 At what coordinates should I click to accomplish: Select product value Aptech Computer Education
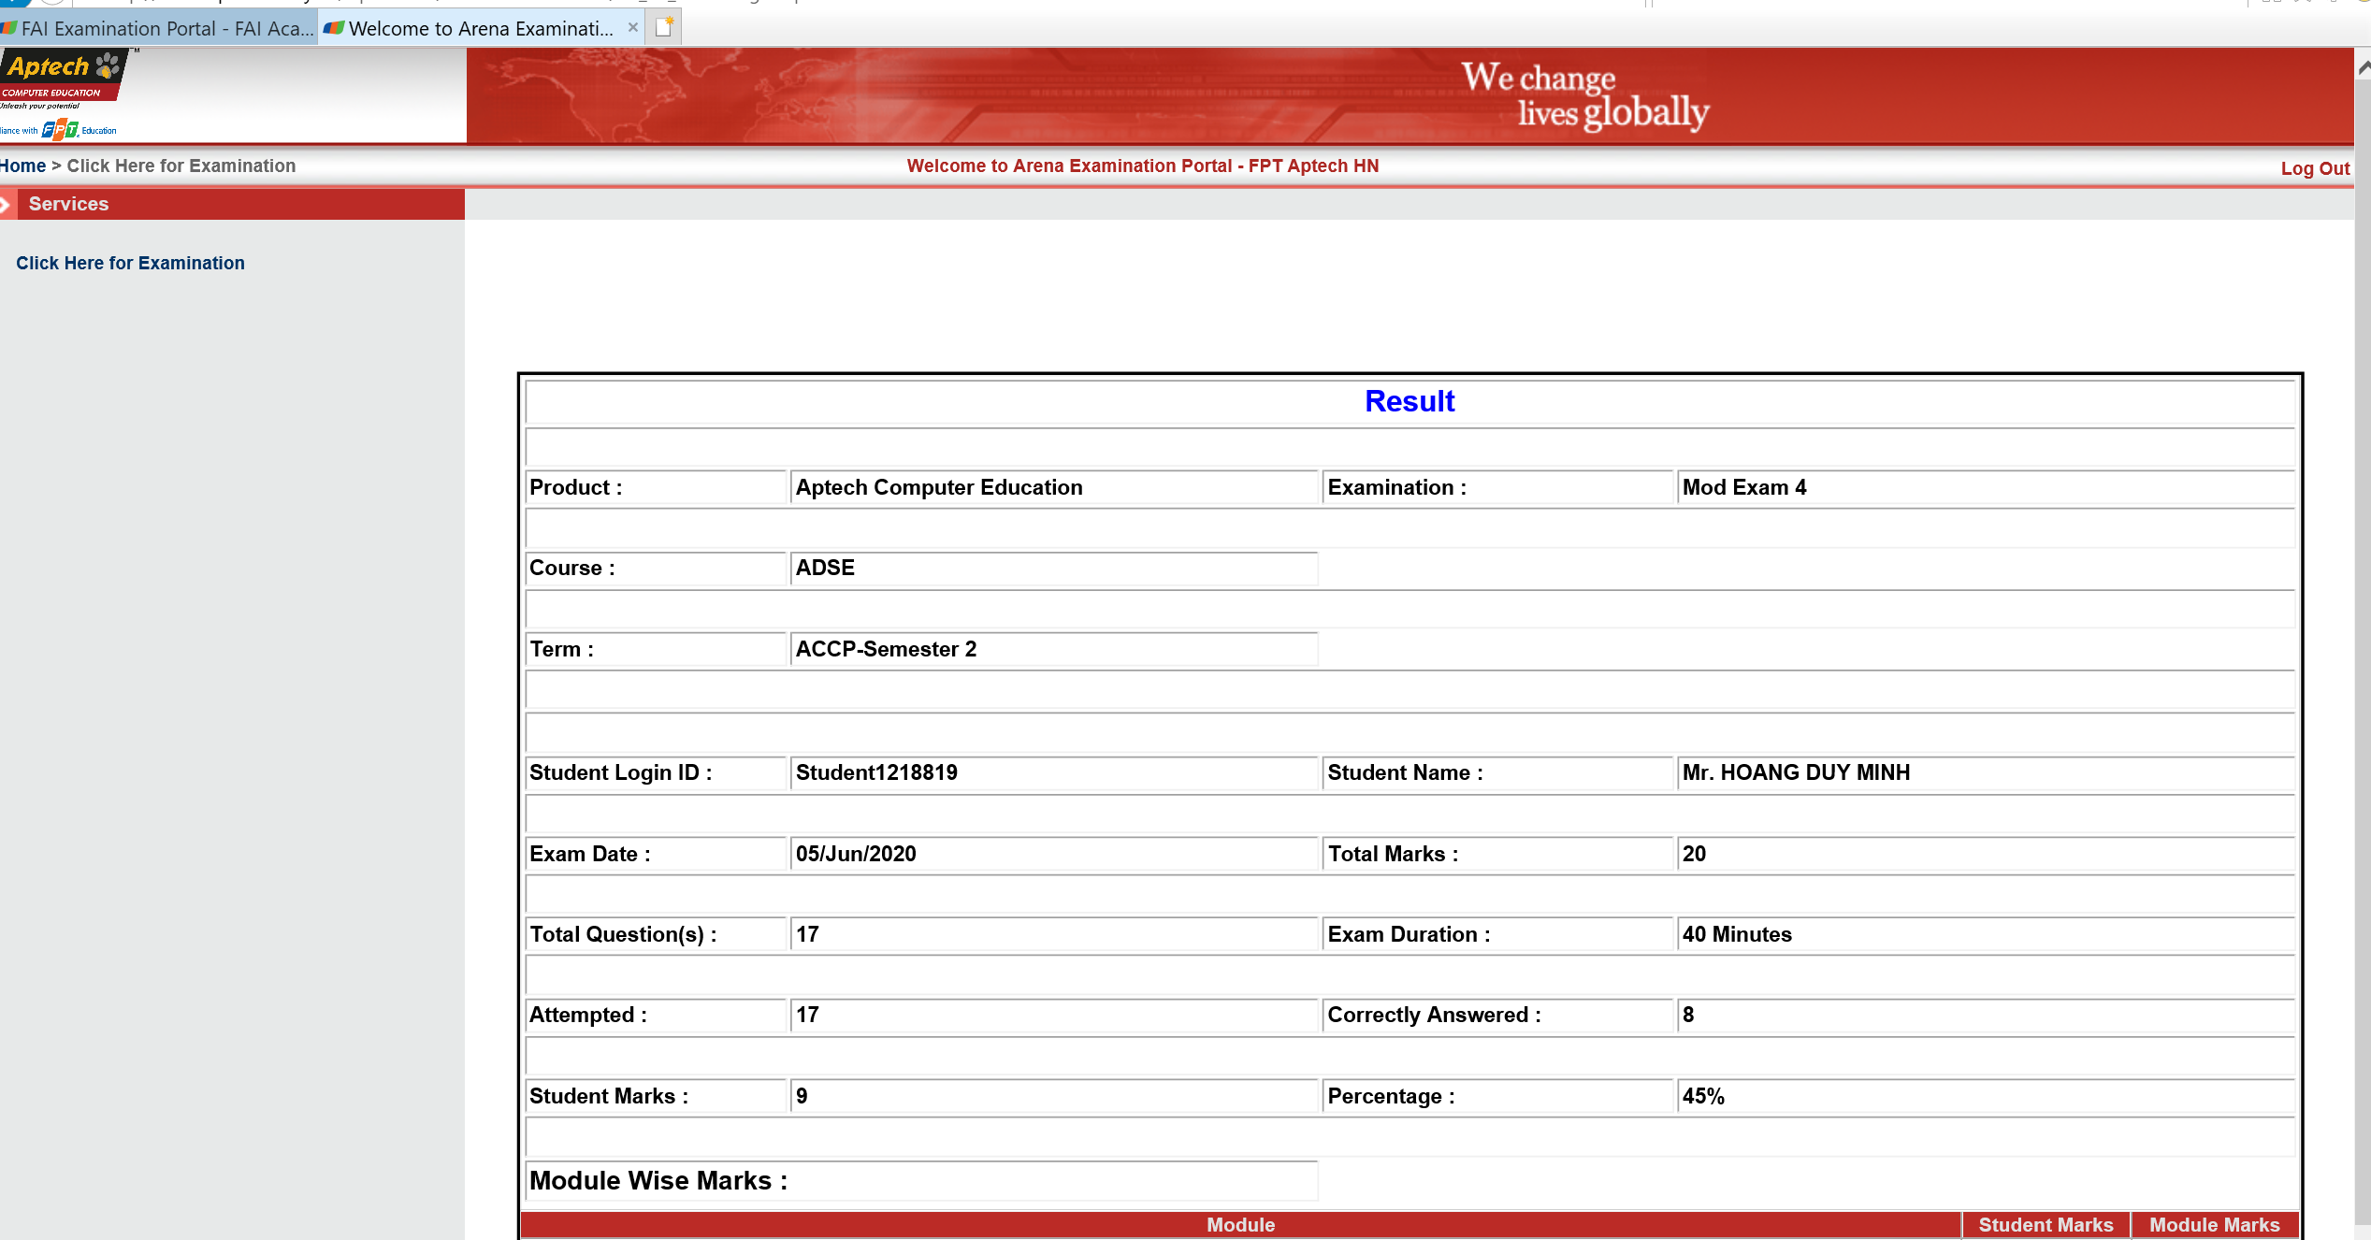click(939, 487)
